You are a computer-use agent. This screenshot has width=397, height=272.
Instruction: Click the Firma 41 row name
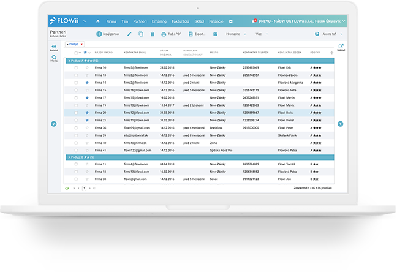coord(100,151)
